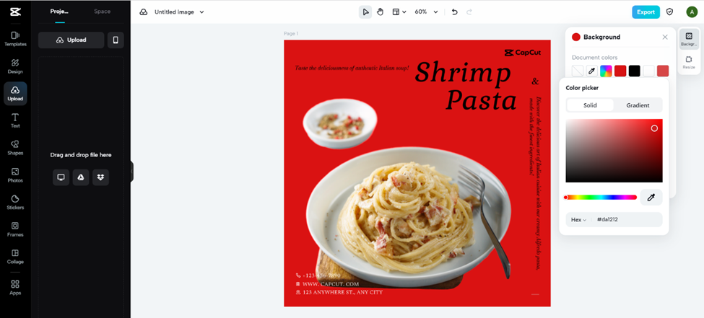
Task: Open the Design panel
Action: [15, 66]
